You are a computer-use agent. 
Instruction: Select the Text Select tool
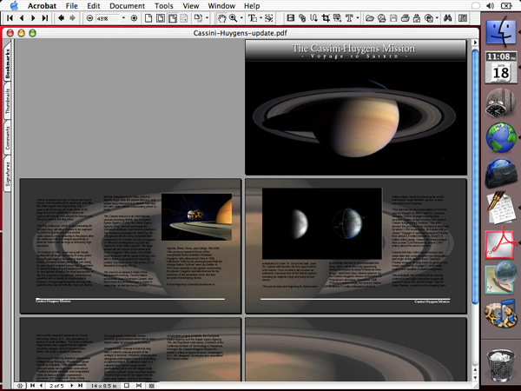point(253,18)
